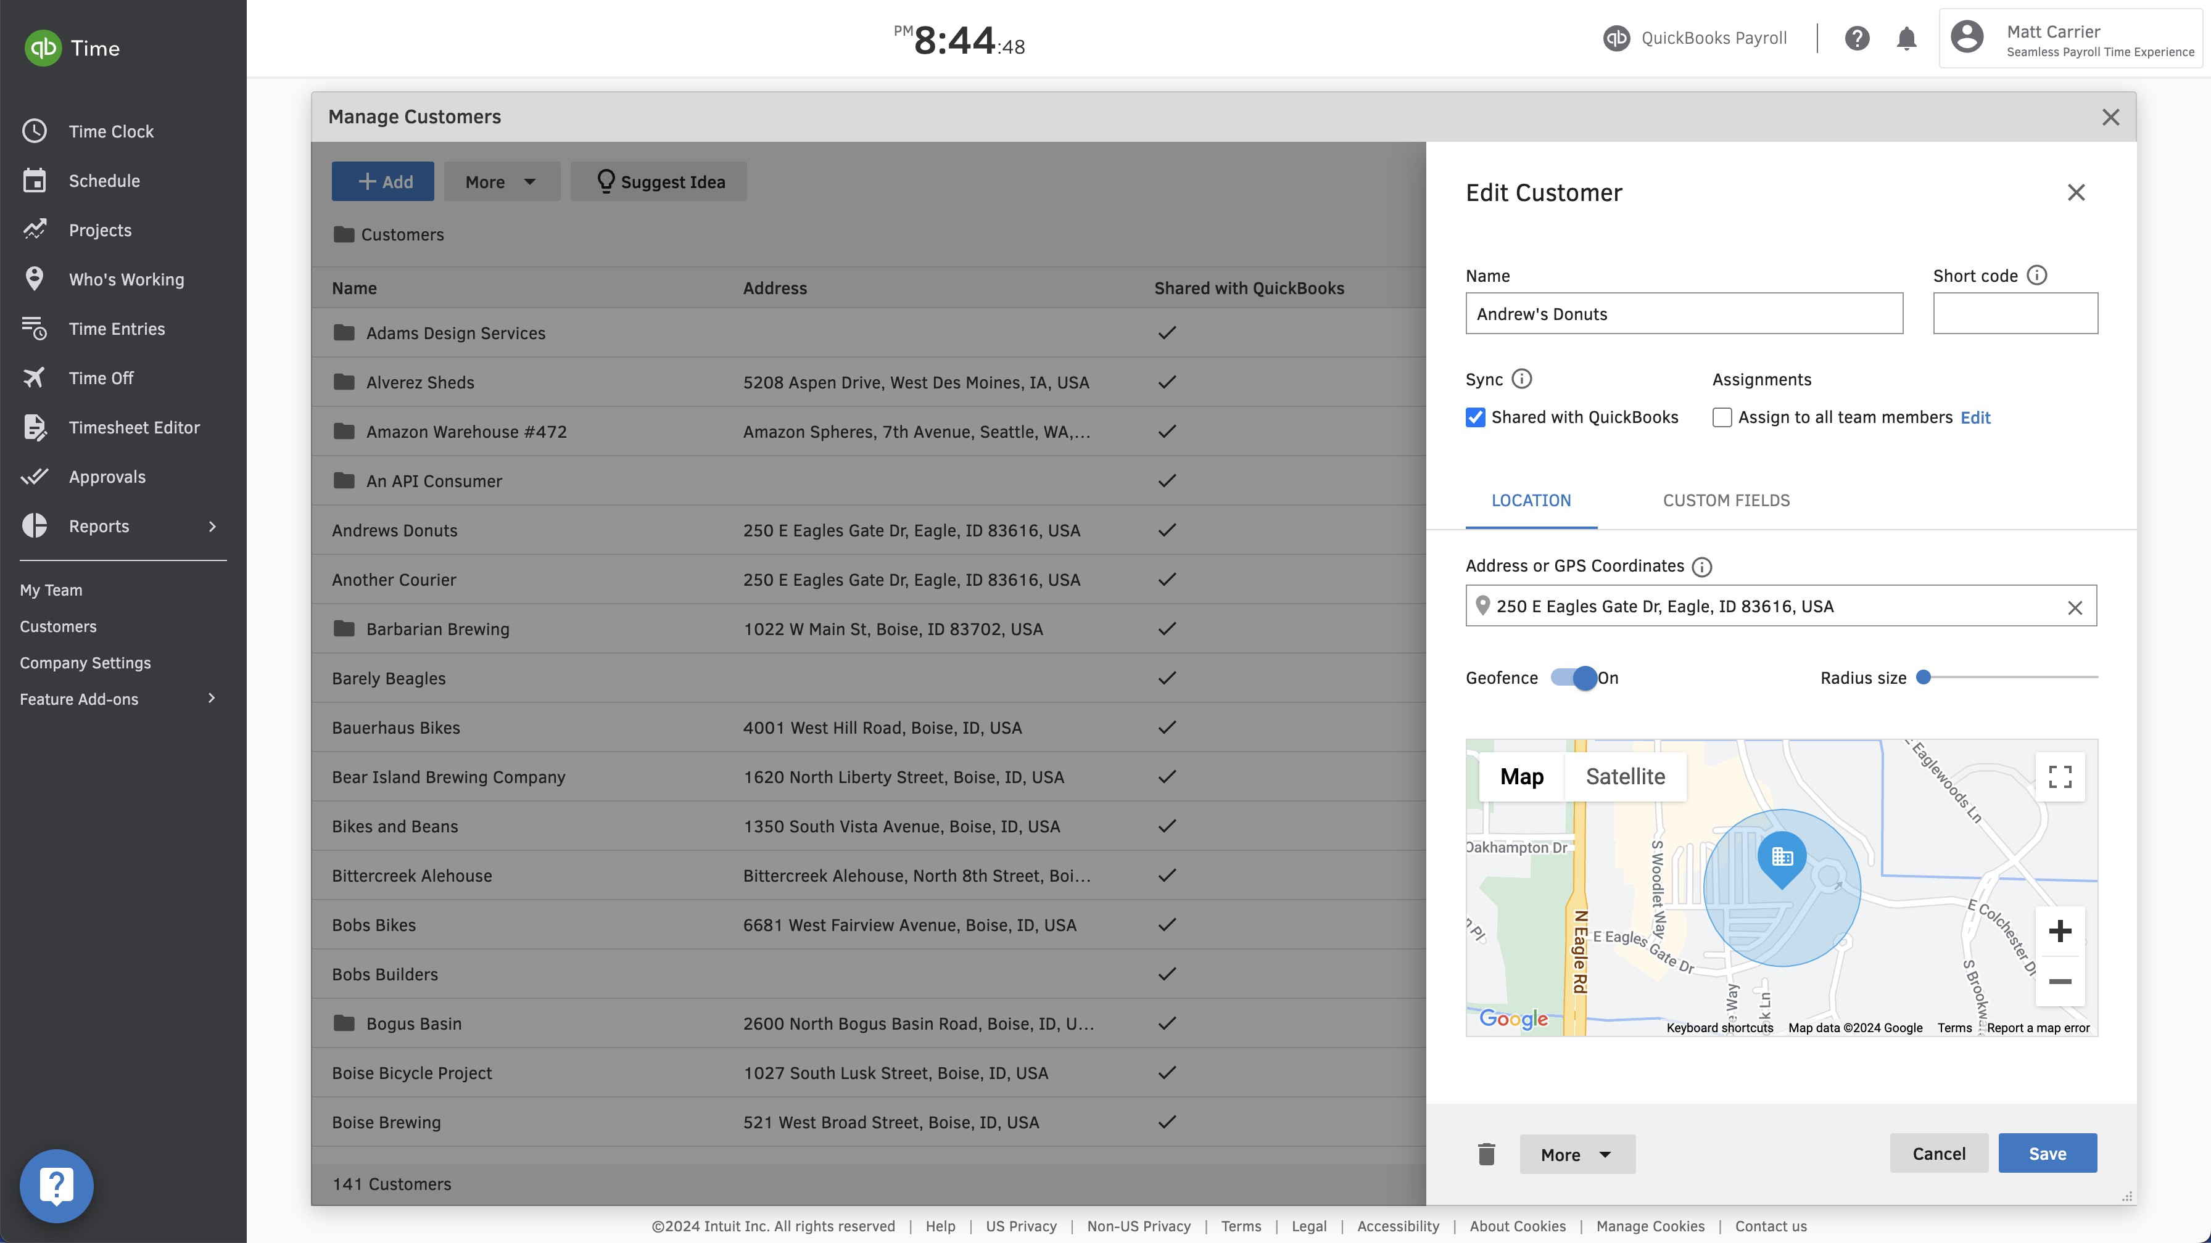Turn off the Geofence toggle

(x=1573, y=678)
